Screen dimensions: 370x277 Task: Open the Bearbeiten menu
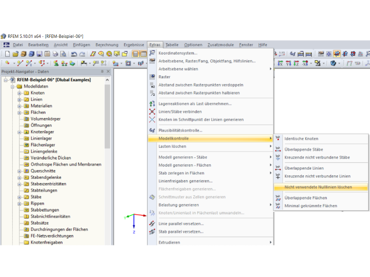(x=38, y=45)
